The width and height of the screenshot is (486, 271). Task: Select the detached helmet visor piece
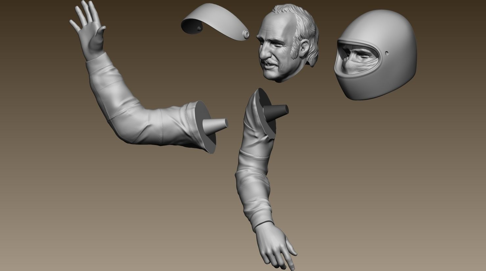[215, 22]
